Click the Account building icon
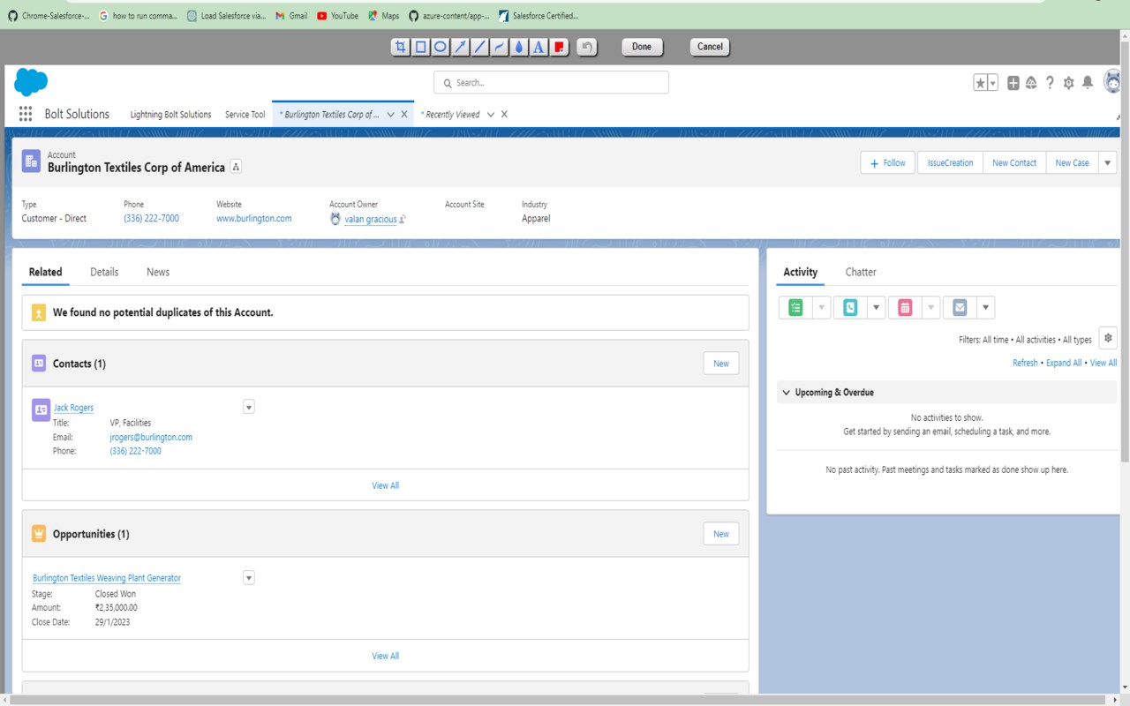The height and width of the screenshot is (706, 1130). click(x=31, y=161)
